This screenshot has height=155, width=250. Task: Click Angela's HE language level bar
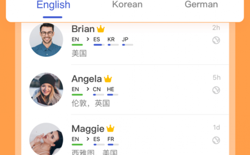[113, 95]
